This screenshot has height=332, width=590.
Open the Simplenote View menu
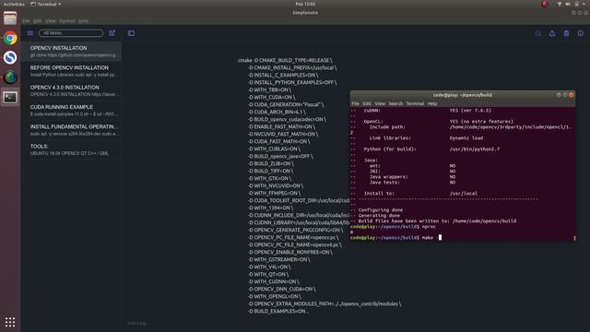pos(51,21)
